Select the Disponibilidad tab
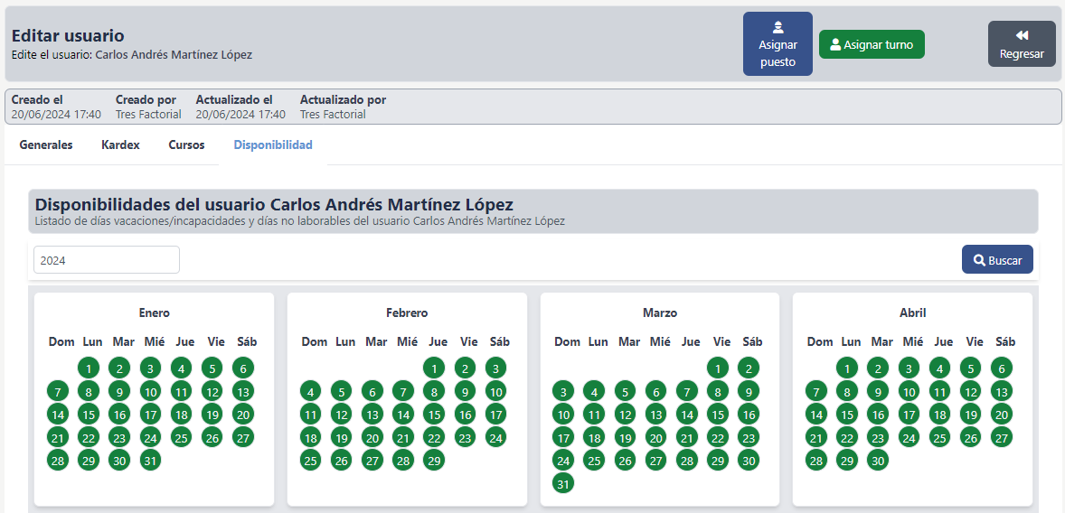The width and height of the screenshot is (1065, 513). pos(273,145)
